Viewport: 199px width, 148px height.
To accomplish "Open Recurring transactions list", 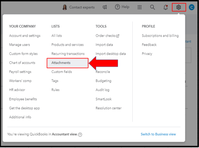I will [x=68, y=54].
